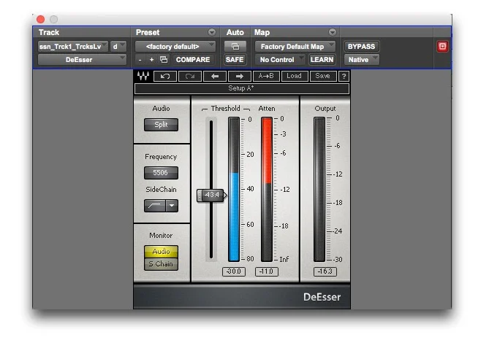Screen dimensions: 489x351
Task: Redo the plugin change
Action: (x=189, y=76)
